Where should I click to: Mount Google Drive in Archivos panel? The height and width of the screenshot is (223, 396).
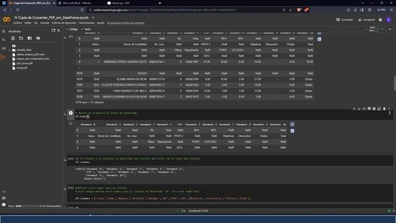click(x=30, y=38)
